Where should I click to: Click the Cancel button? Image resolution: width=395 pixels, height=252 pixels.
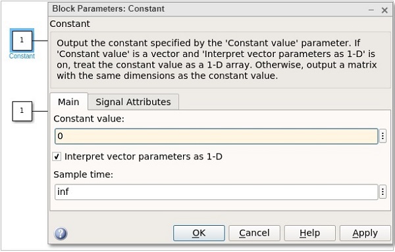254,233
